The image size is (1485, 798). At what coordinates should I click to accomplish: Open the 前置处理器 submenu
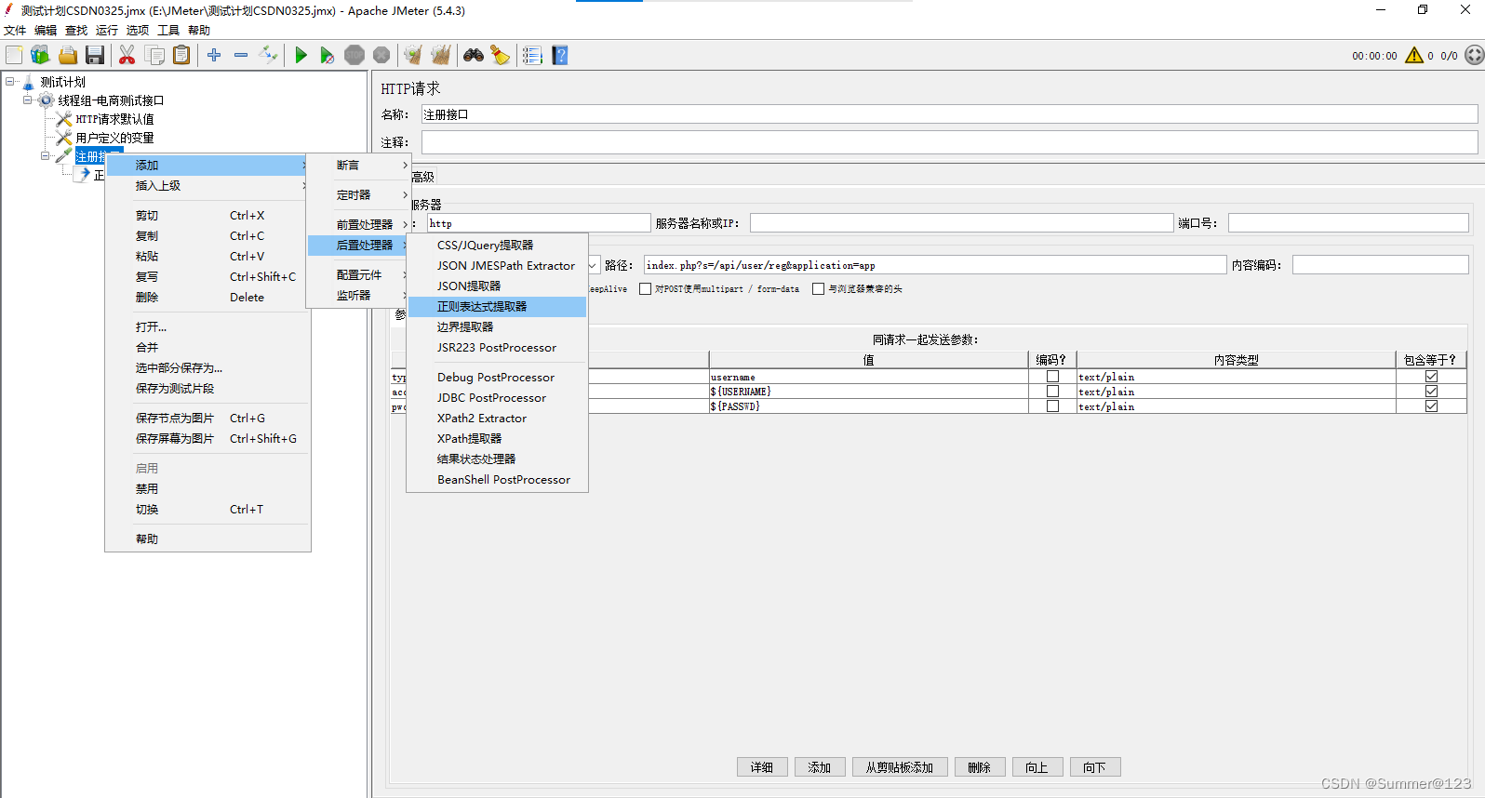(x=359, y=225)
